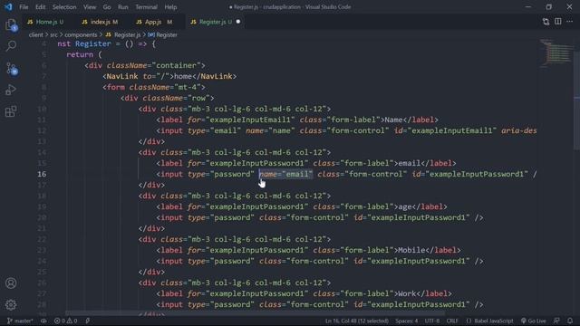Viewport: 580px width, 326px height.
Task: Change encoding via UTF-8
Action: click(x=432, y=321)
